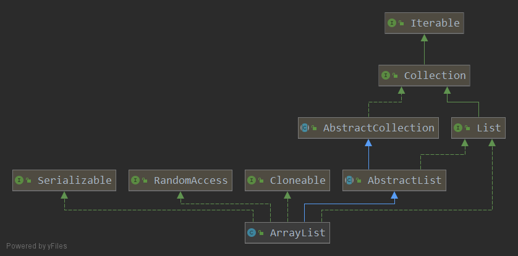Click the interface icon on Cloneable node
Viewport: 518px width, 256px height.
[251, 181]
